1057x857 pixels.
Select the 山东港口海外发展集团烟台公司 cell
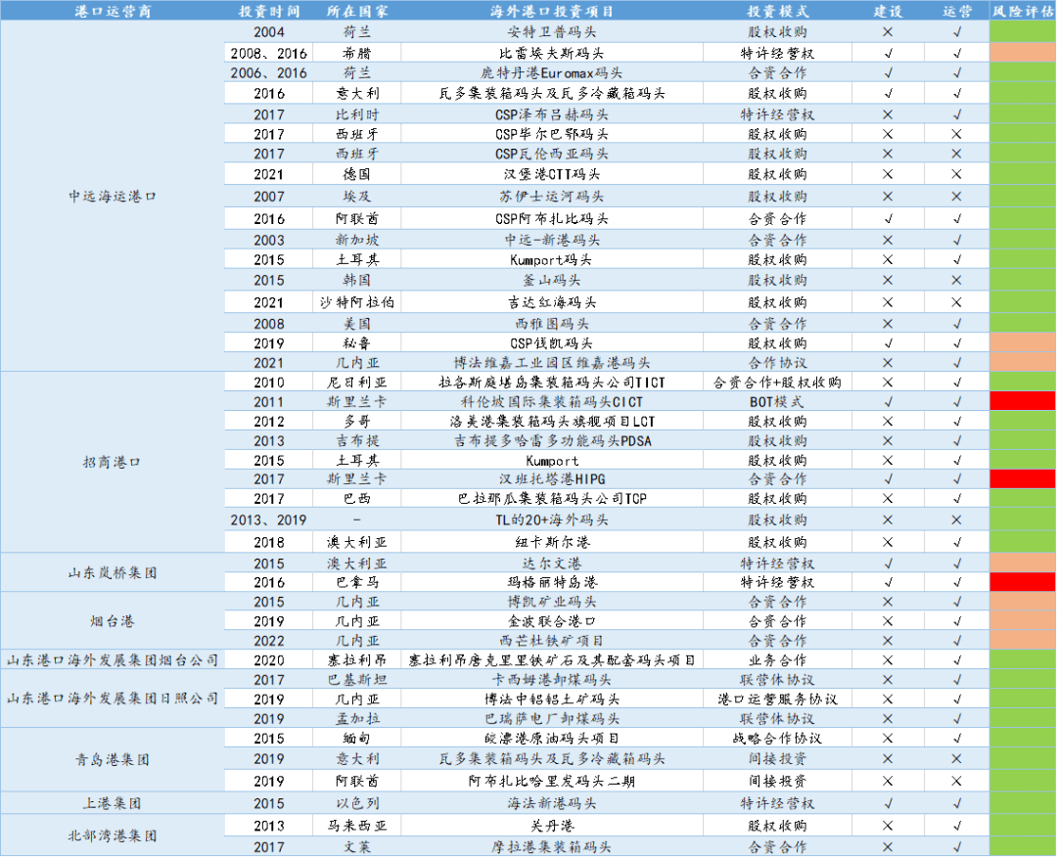tap(113, 659)
